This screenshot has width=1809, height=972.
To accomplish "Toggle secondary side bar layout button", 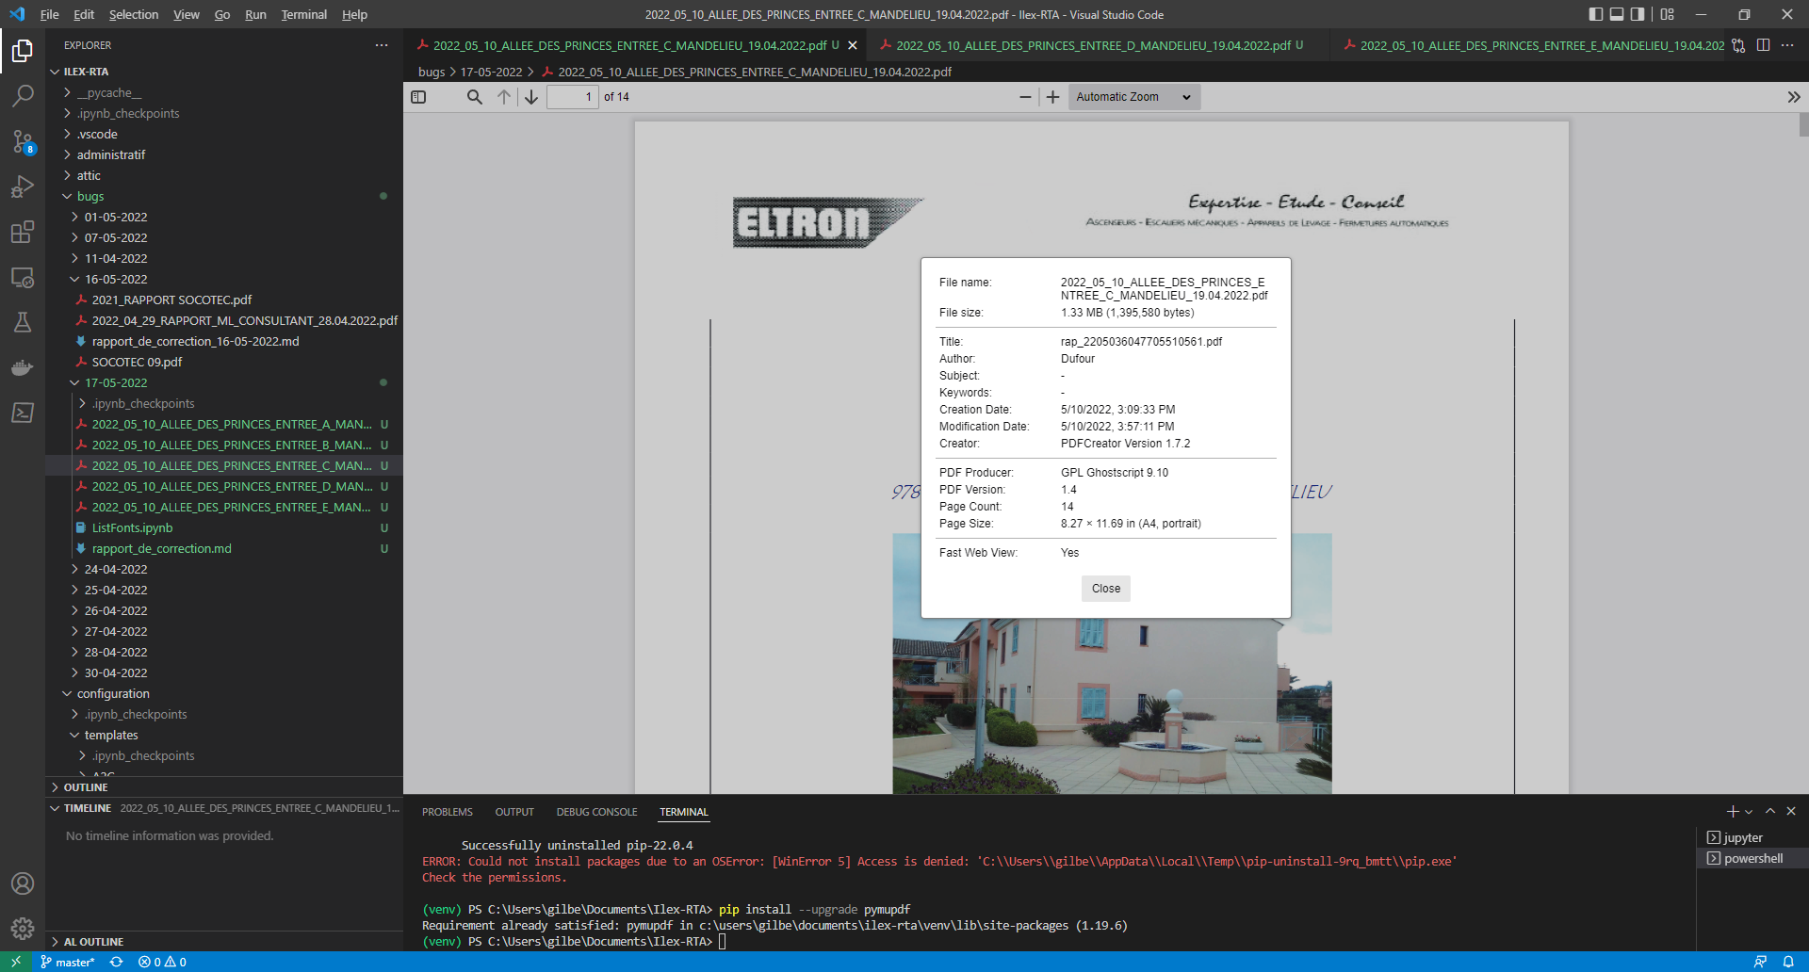I will coord(1638,14).
